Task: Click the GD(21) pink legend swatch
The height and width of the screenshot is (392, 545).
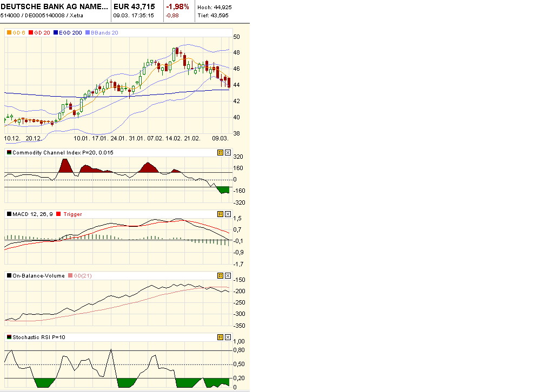Action: pos(70,275)
